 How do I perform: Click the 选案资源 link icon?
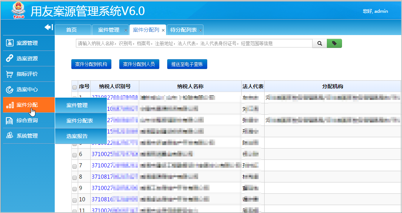[x=9, y=58]
